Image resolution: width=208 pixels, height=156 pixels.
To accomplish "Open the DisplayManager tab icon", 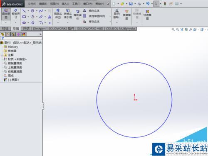I will (x=24, y=34).
